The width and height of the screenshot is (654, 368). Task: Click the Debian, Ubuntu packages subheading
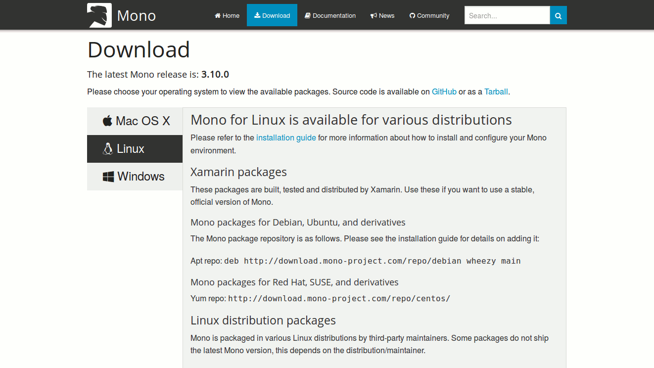298,223
